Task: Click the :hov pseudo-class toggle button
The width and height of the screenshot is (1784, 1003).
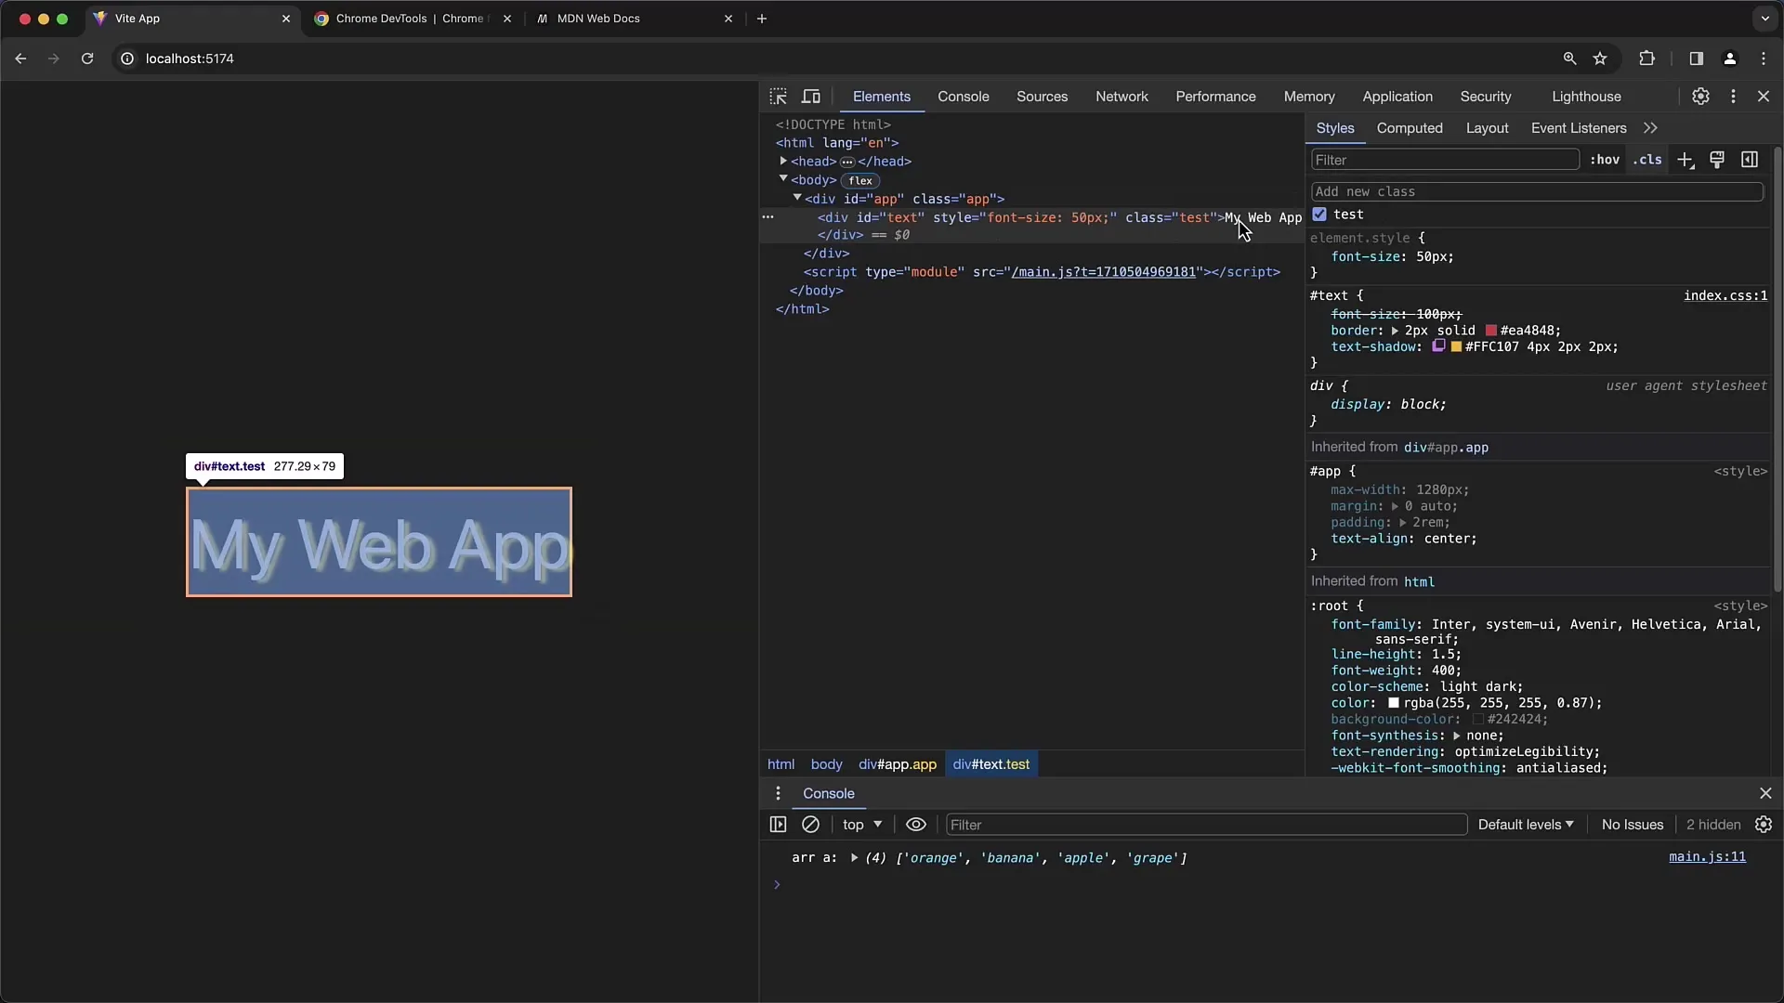Action: point(1604,161)
